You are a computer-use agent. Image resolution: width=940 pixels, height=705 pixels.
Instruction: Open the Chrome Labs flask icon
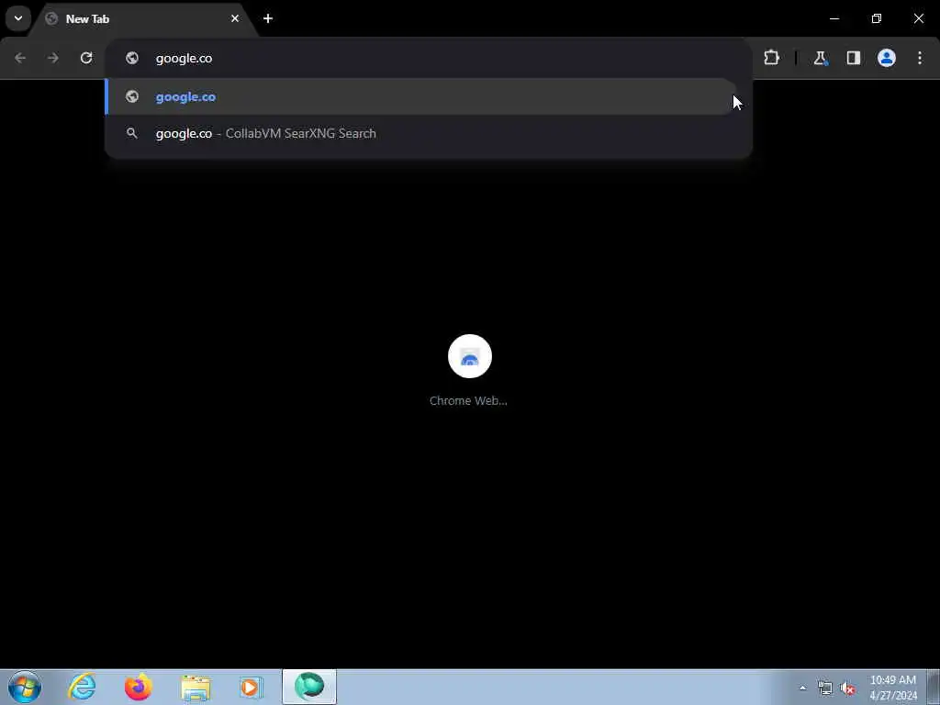tap(820, 58)
